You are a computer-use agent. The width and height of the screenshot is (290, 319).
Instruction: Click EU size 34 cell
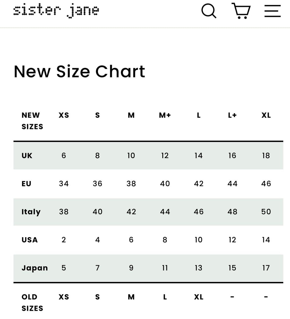point(64,183)
